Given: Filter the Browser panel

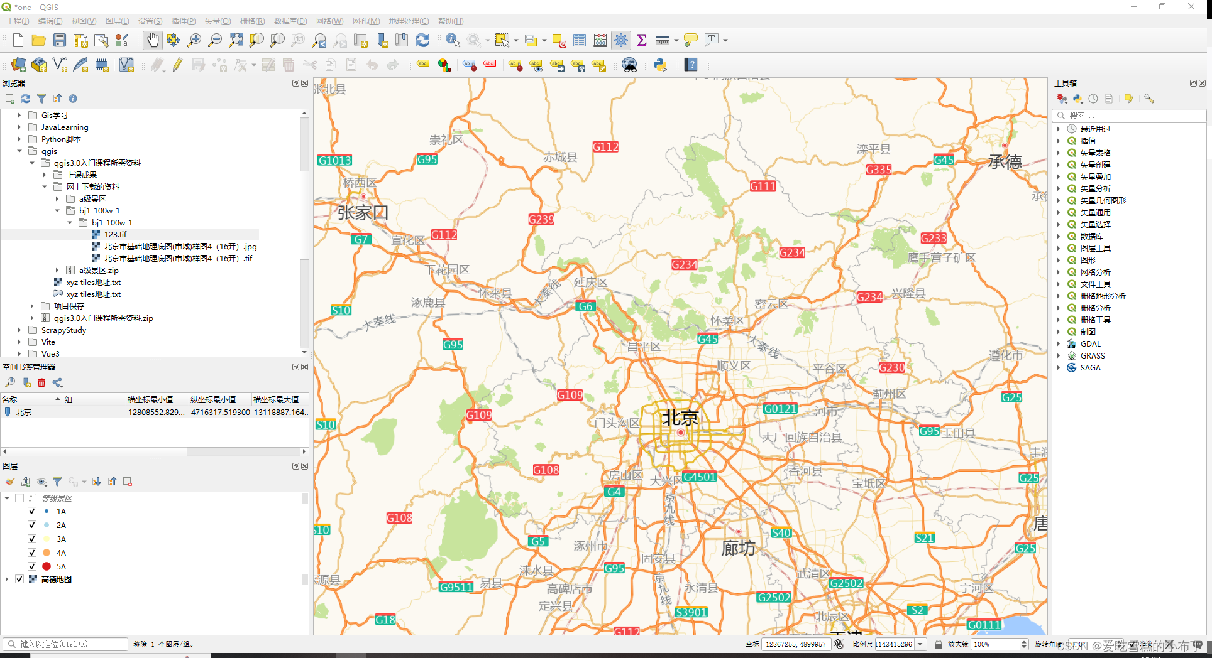Looking at the screenshot, I should pyautogui.click(x=41, y=99).
